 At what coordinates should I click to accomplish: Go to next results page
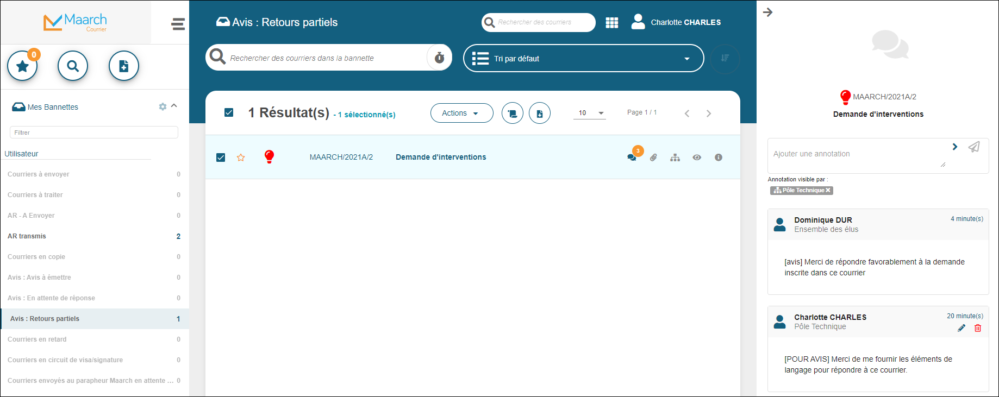point(709,113)
